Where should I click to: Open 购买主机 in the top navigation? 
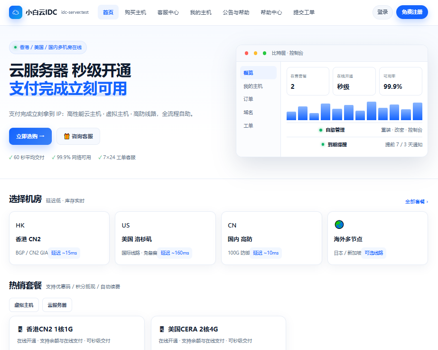coord(135,12)
